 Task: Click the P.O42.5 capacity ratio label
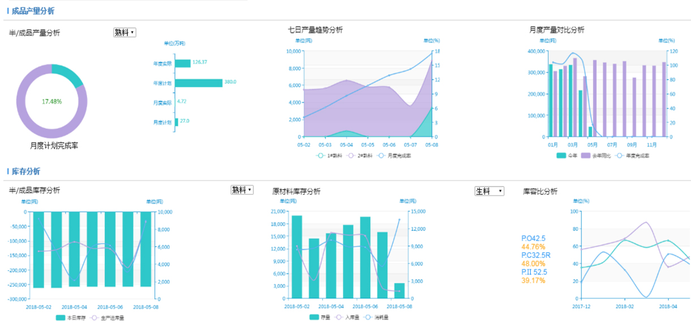pos(533,238)
